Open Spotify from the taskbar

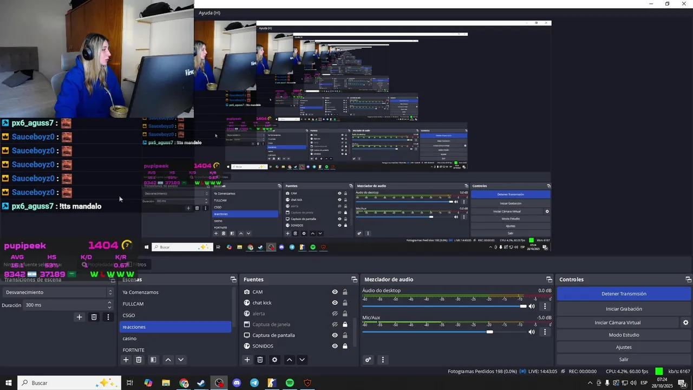point(290,383)
